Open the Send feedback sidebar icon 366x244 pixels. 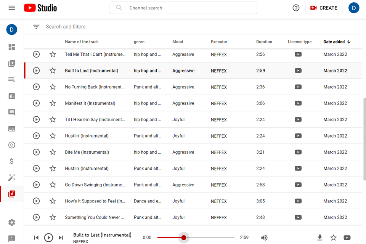tap(12, 238)
